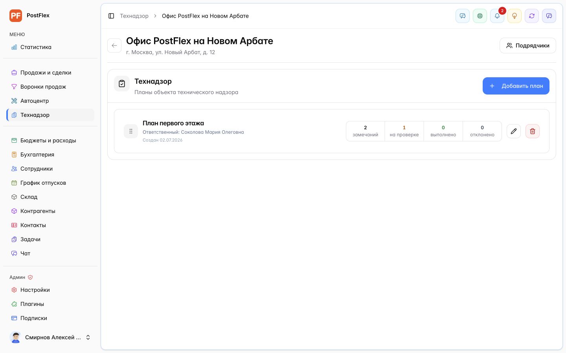566x353 pixels.
Task: Open the Сотрудники section
Action: pyautogui.click(x=50, y=169)
